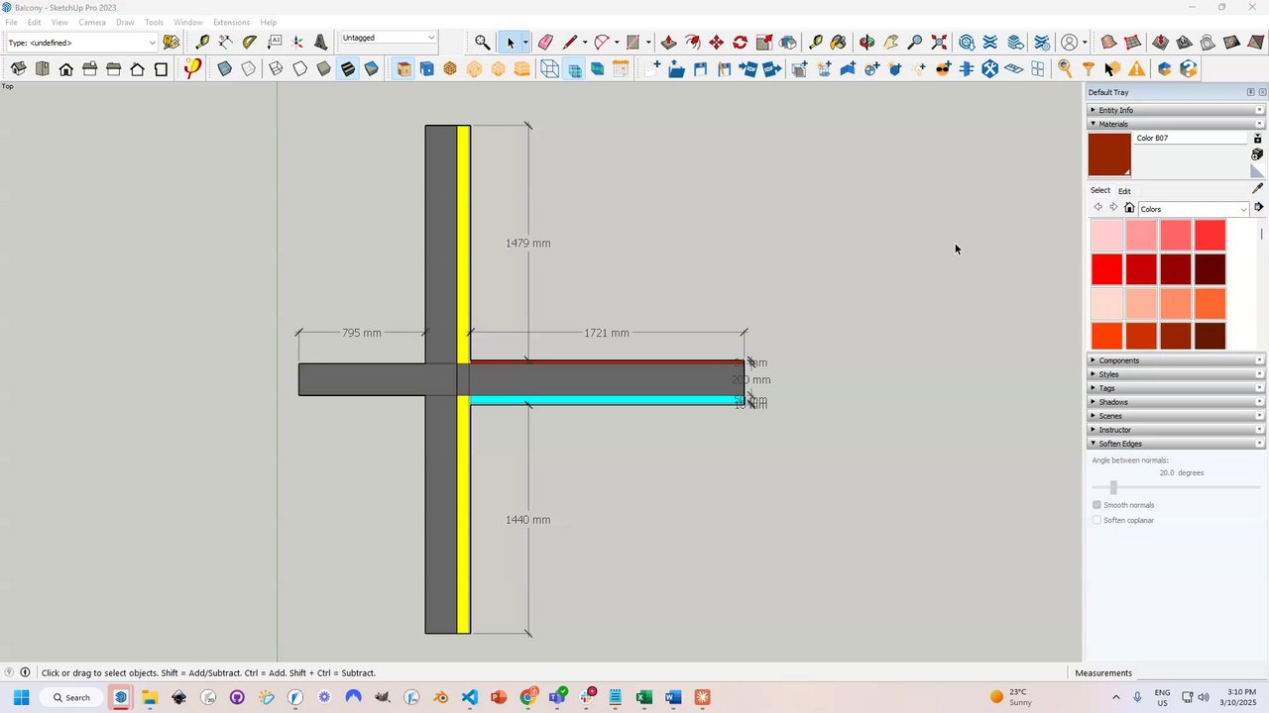Choose the Rotate tool
Viewport: 1269px width, 713px height.
coord(740,43)
